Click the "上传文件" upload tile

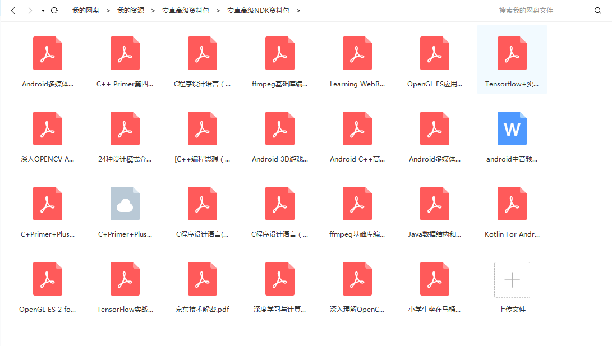point(512,279)
